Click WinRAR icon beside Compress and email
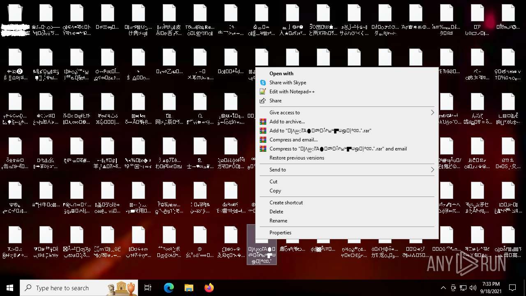This screenshot has width=526, height=296. pyautogui.click(x=263, y=140)
